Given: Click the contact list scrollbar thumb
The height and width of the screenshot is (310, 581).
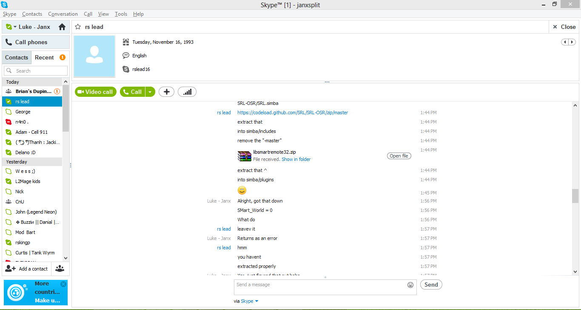Looking at the screenshot, I should click(x=66, y=108).
